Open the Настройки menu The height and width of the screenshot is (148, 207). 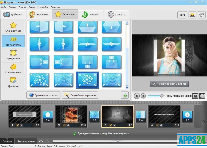click(43, 7)
